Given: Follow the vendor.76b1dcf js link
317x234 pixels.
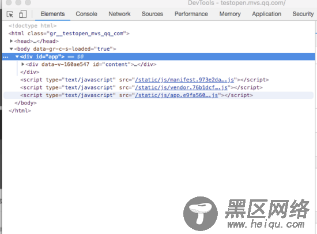Looking at the screenshot, I should click(x=181, y=87).
